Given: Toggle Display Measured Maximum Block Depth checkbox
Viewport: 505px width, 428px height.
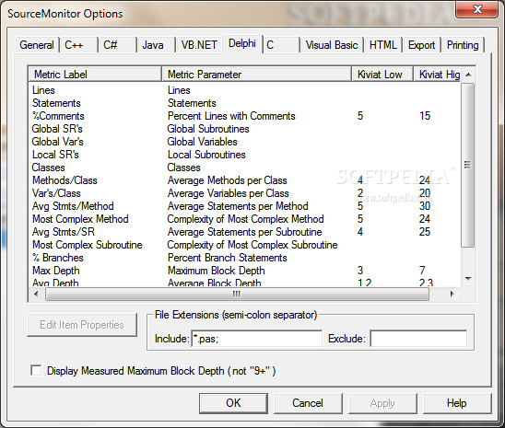Looking at the screenshot, I should pyautogui.click(x=36, y=370).
